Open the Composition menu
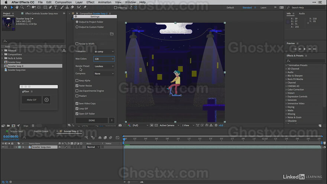327x184 pixels. point(64,2)
